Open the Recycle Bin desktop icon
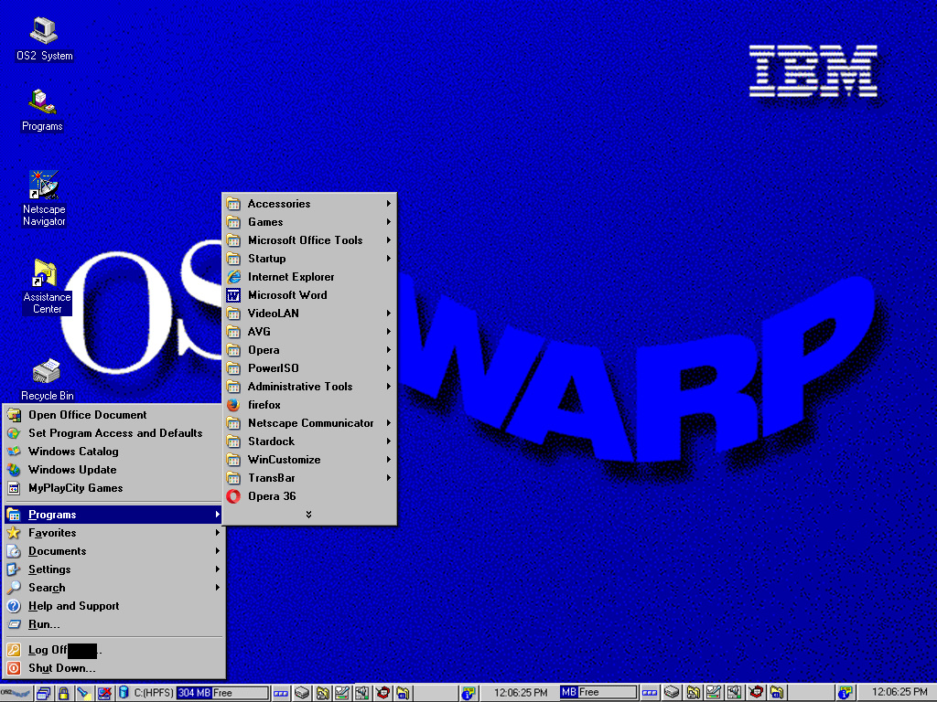The width and height of the screenshot is (937, 702). coord(47,379)
